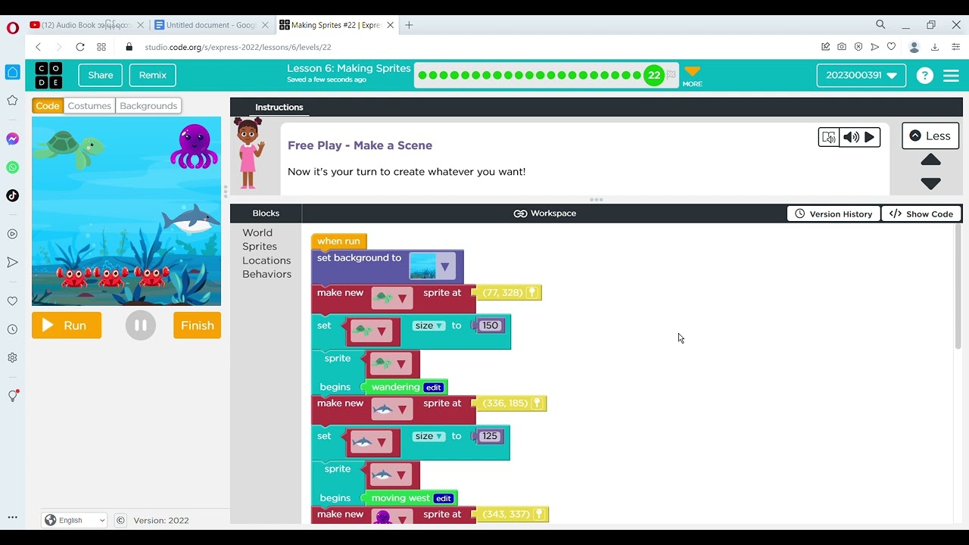Open TikTok in the Opera sidebar
Viewport: 969px width, 545px height.
[x=12, y=195]
